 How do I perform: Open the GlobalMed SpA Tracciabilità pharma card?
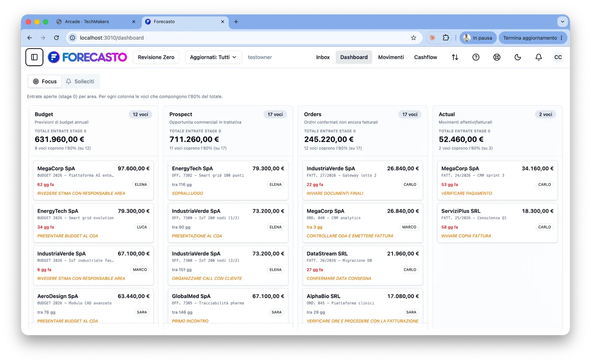tap(228, 306)
